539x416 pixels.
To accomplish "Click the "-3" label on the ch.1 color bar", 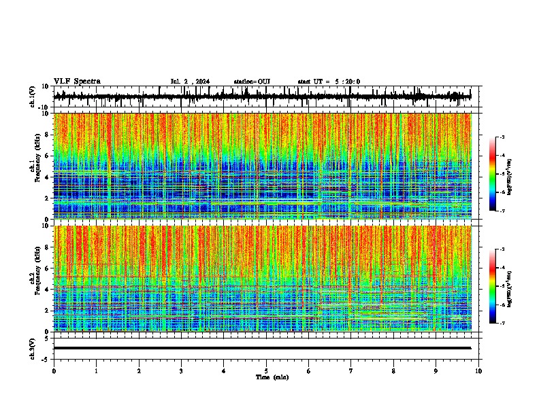I will point(502,137).
